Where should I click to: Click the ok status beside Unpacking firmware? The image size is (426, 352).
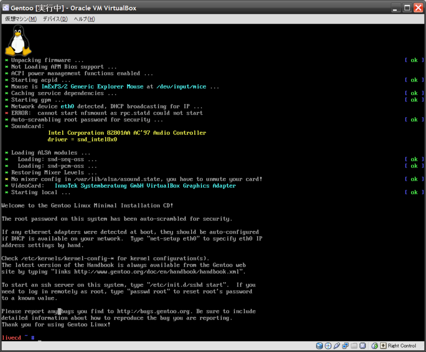click(414, 60)
